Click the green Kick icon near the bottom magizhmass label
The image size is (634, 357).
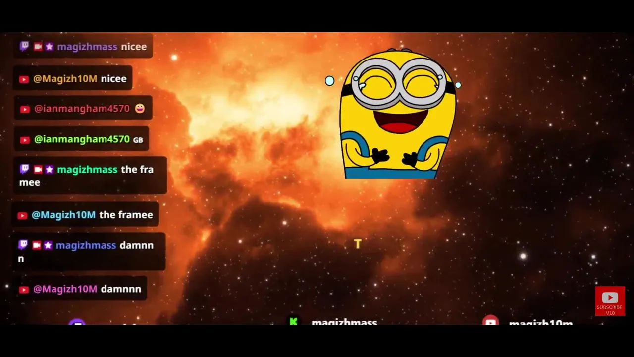294,322
